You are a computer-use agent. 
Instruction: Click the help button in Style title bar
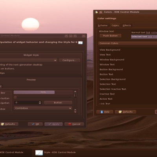pyautogui.click(x=66, y=36)
